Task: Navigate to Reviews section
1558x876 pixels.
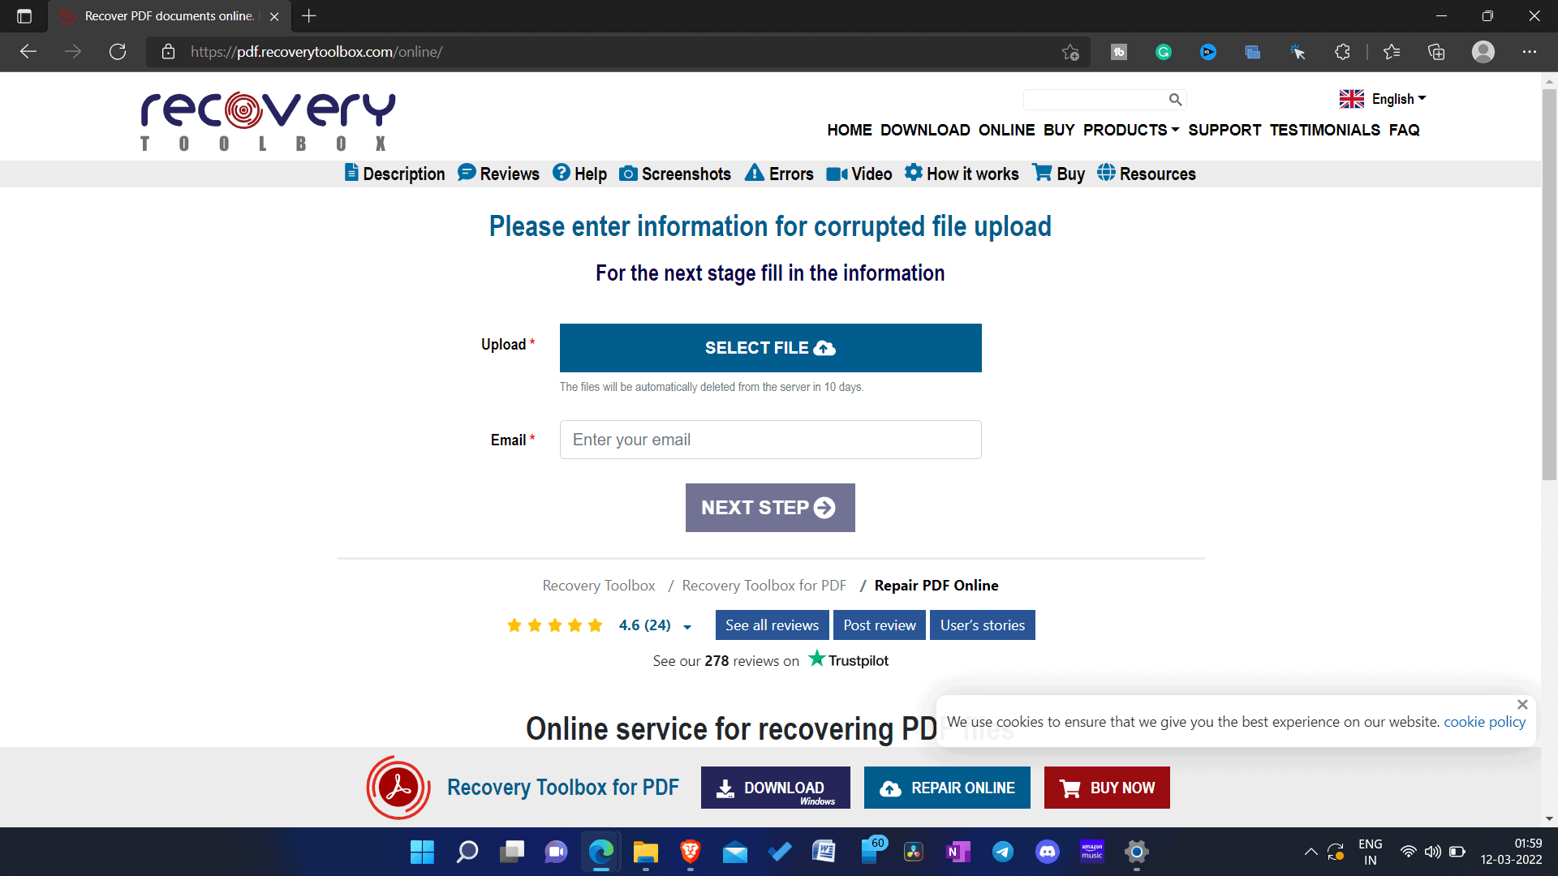Action: coord(500,174)
